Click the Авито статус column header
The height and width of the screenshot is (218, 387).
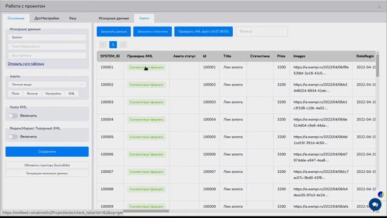click(x=184, y=56)
